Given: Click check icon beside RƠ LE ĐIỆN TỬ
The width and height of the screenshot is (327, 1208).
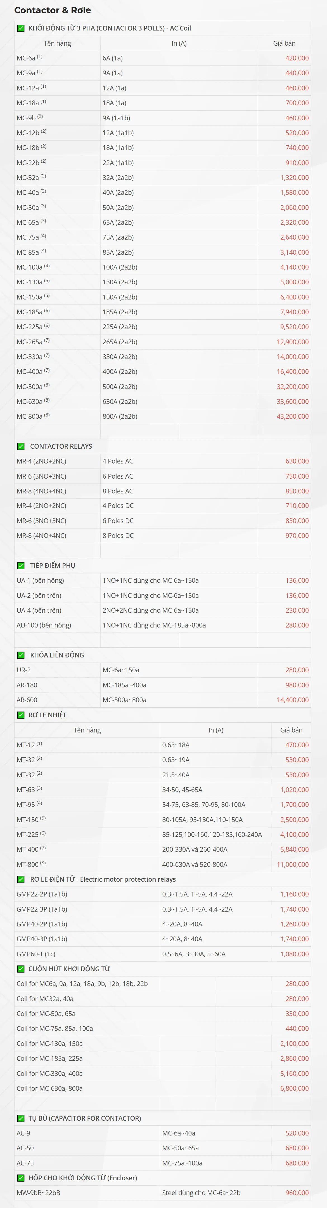Looking at the screenshot, I should pyautogui.click(x=21, y=879).
